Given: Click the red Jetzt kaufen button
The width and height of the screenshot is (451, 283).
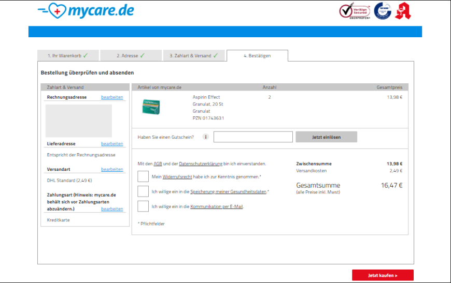Looking at the screenshot, I should [383, 275].
